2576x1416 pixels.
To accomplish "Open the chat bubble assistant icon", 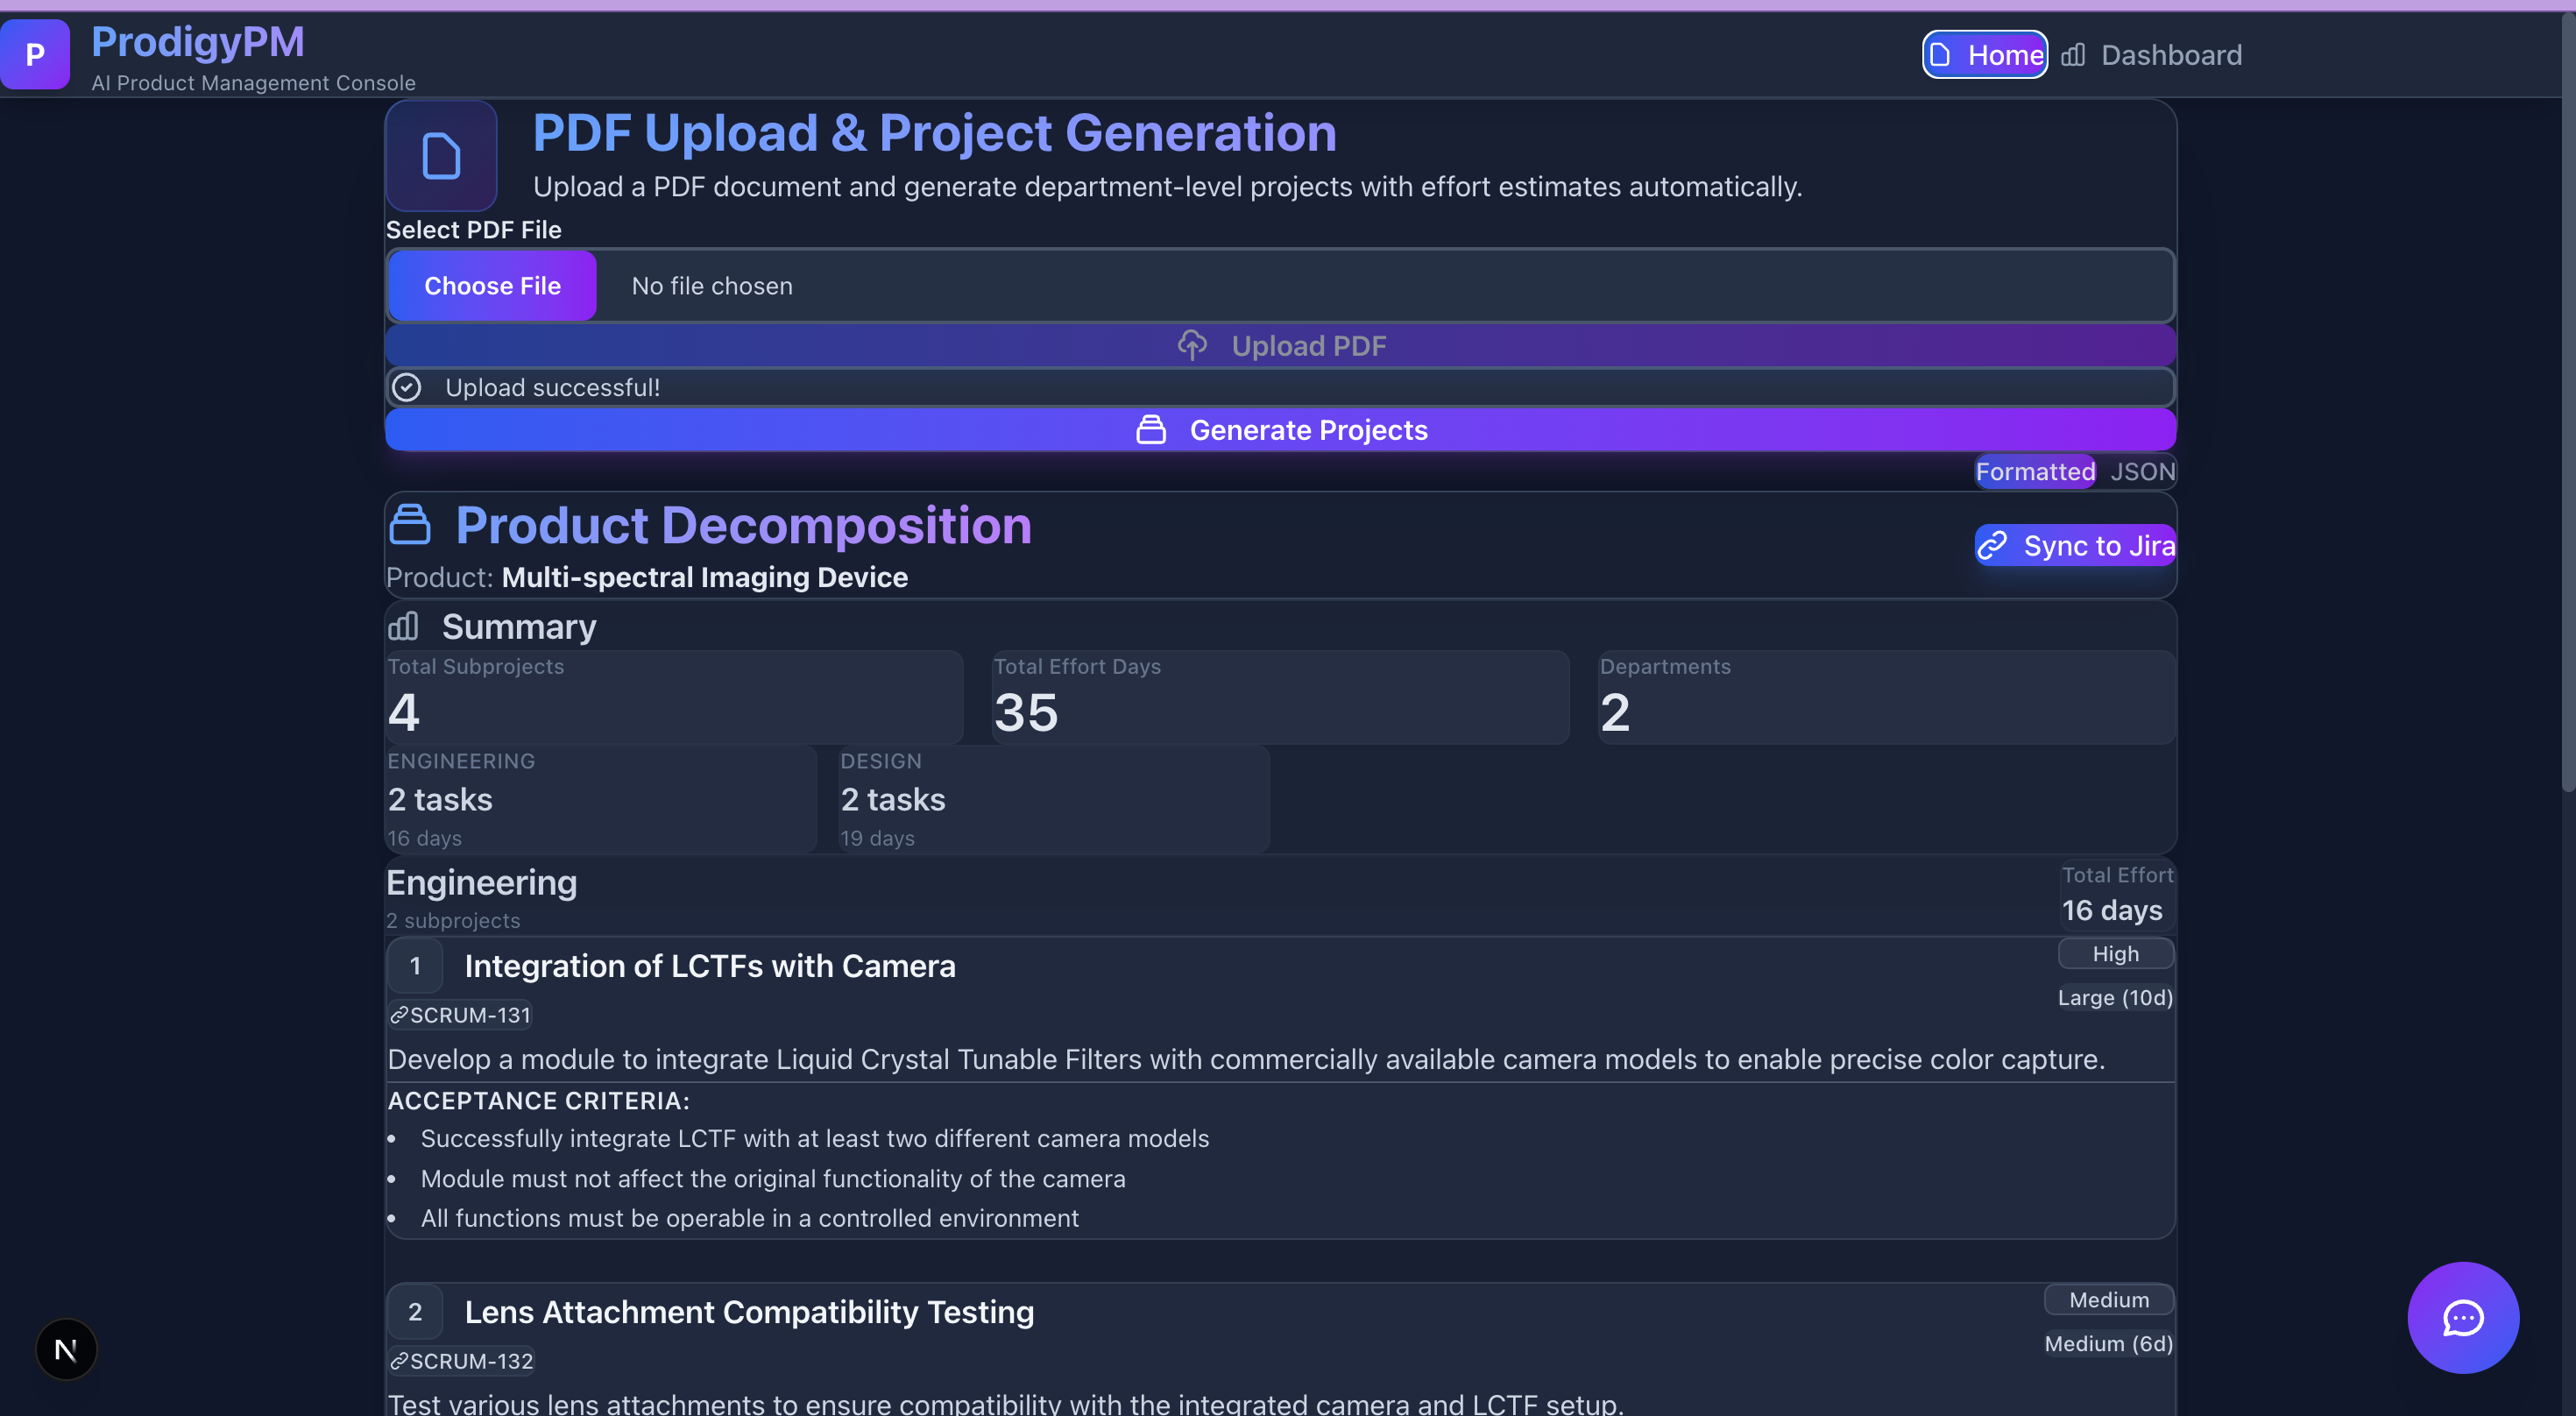I will click(2462, 1317).
